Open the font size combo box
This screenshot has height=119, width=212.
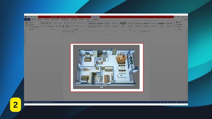click(52, 23)
